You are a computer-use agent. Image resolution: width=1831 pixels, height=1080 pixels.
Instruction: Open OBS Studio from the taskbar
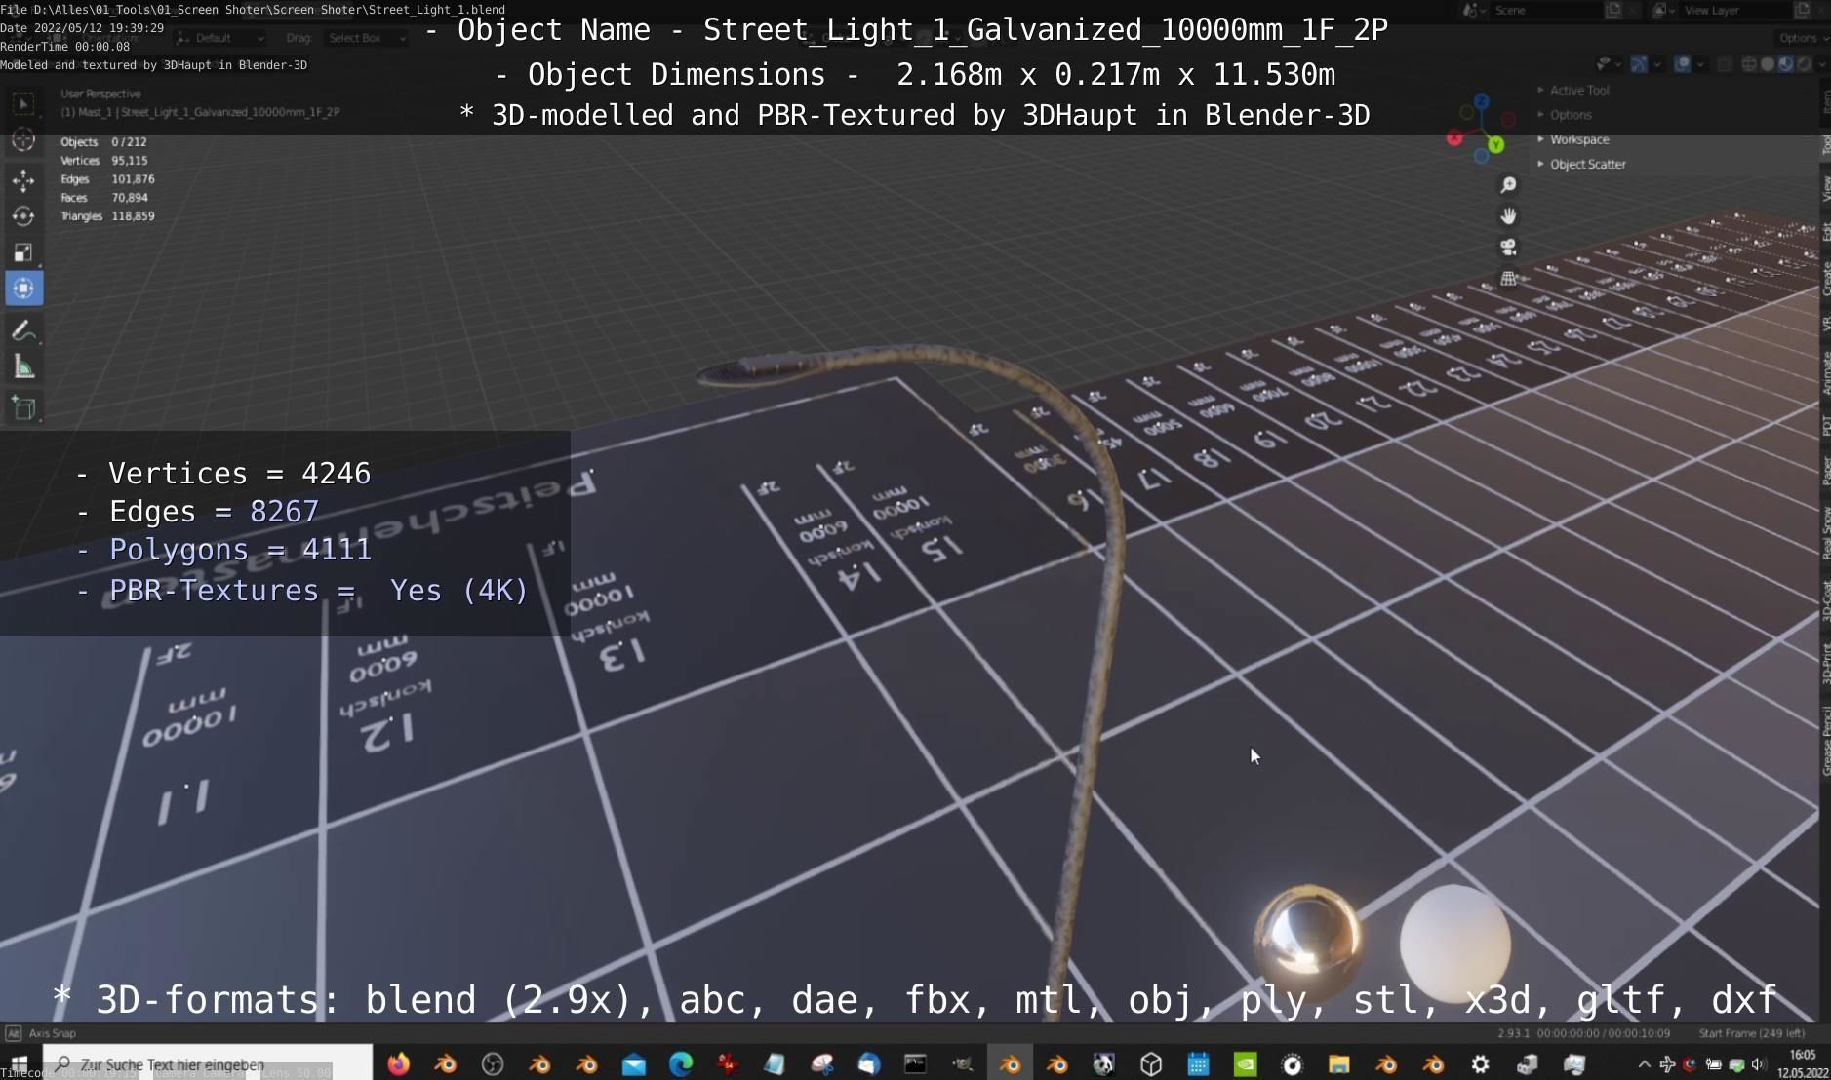point(493,1064)
